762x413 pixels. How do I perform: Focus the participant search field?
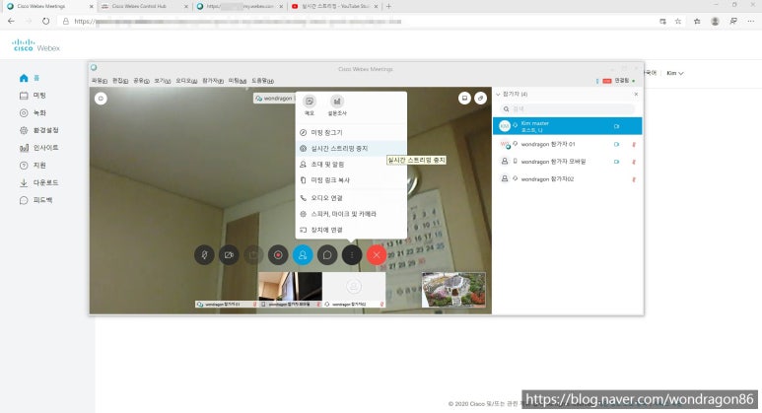(x=567, y=108)
